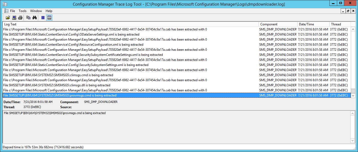The image size is (358, 152).
Task: Click the SMS_DMP_DOWNLOADER component value in details
Action: pos(101,102)
